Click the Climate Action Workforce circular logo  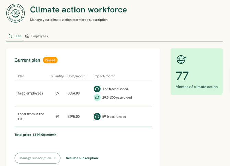[x=15, y=13]
